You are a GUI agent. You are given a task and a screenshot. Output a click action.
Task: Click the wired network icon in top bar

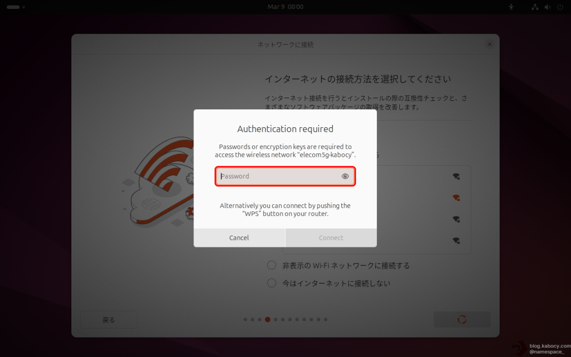click(x=535, y=7)
